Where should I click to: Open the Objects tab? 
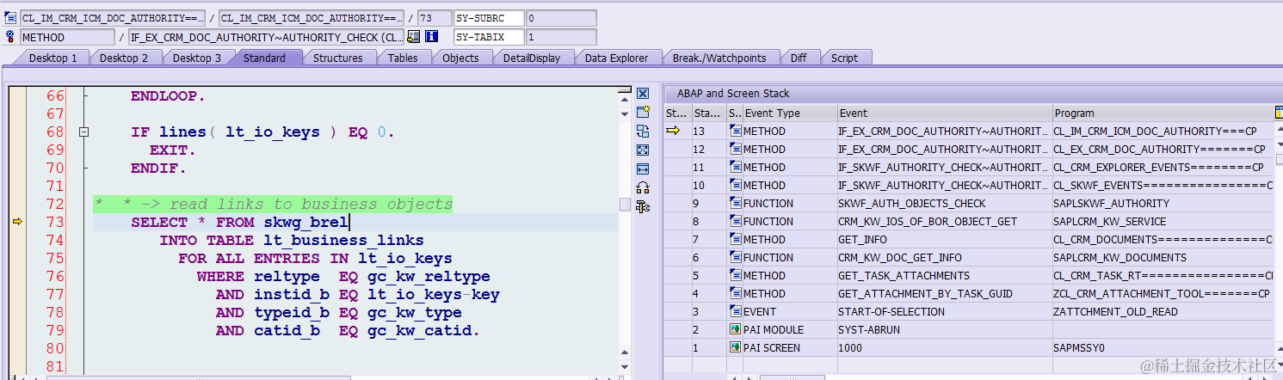460,58
